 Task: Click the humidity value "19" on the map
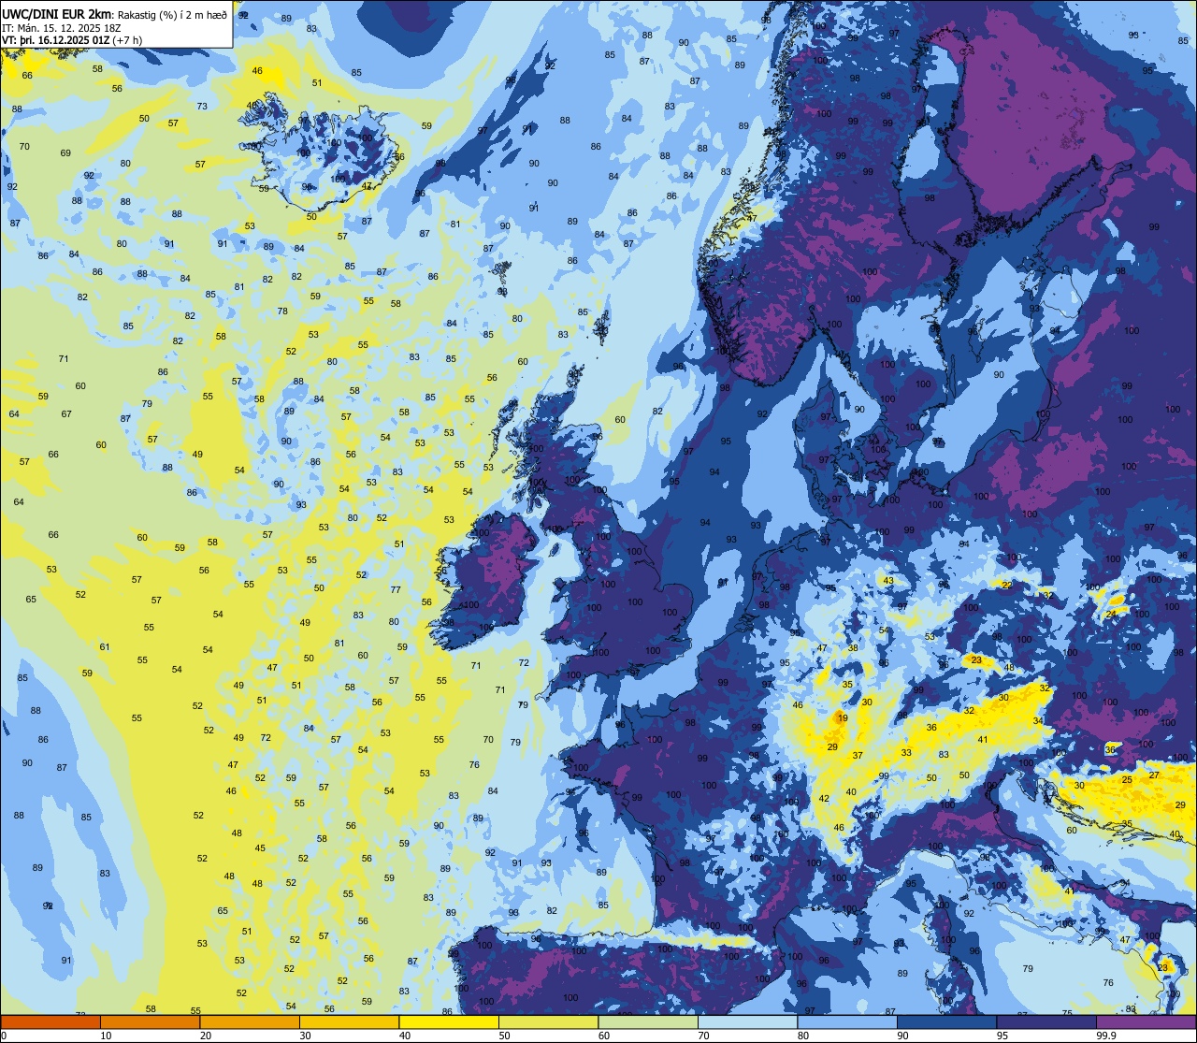point(843,718)
